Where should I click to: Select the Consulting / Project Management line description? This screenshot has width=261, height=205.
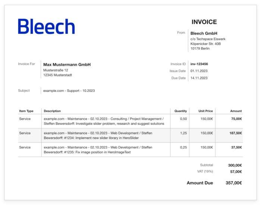pos(104,121)
